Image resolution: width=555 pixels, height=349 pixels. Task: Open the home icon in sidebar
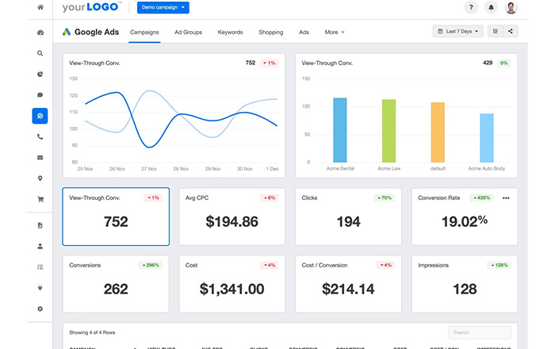[40, 7]
